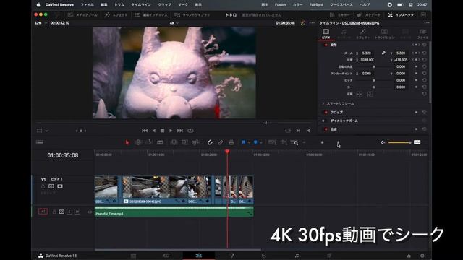Image resolution: width=463 pixels, height=260 pixels.
Task: Enable the ダイナミックズーム section switch
Action: (x=323, y=121)
